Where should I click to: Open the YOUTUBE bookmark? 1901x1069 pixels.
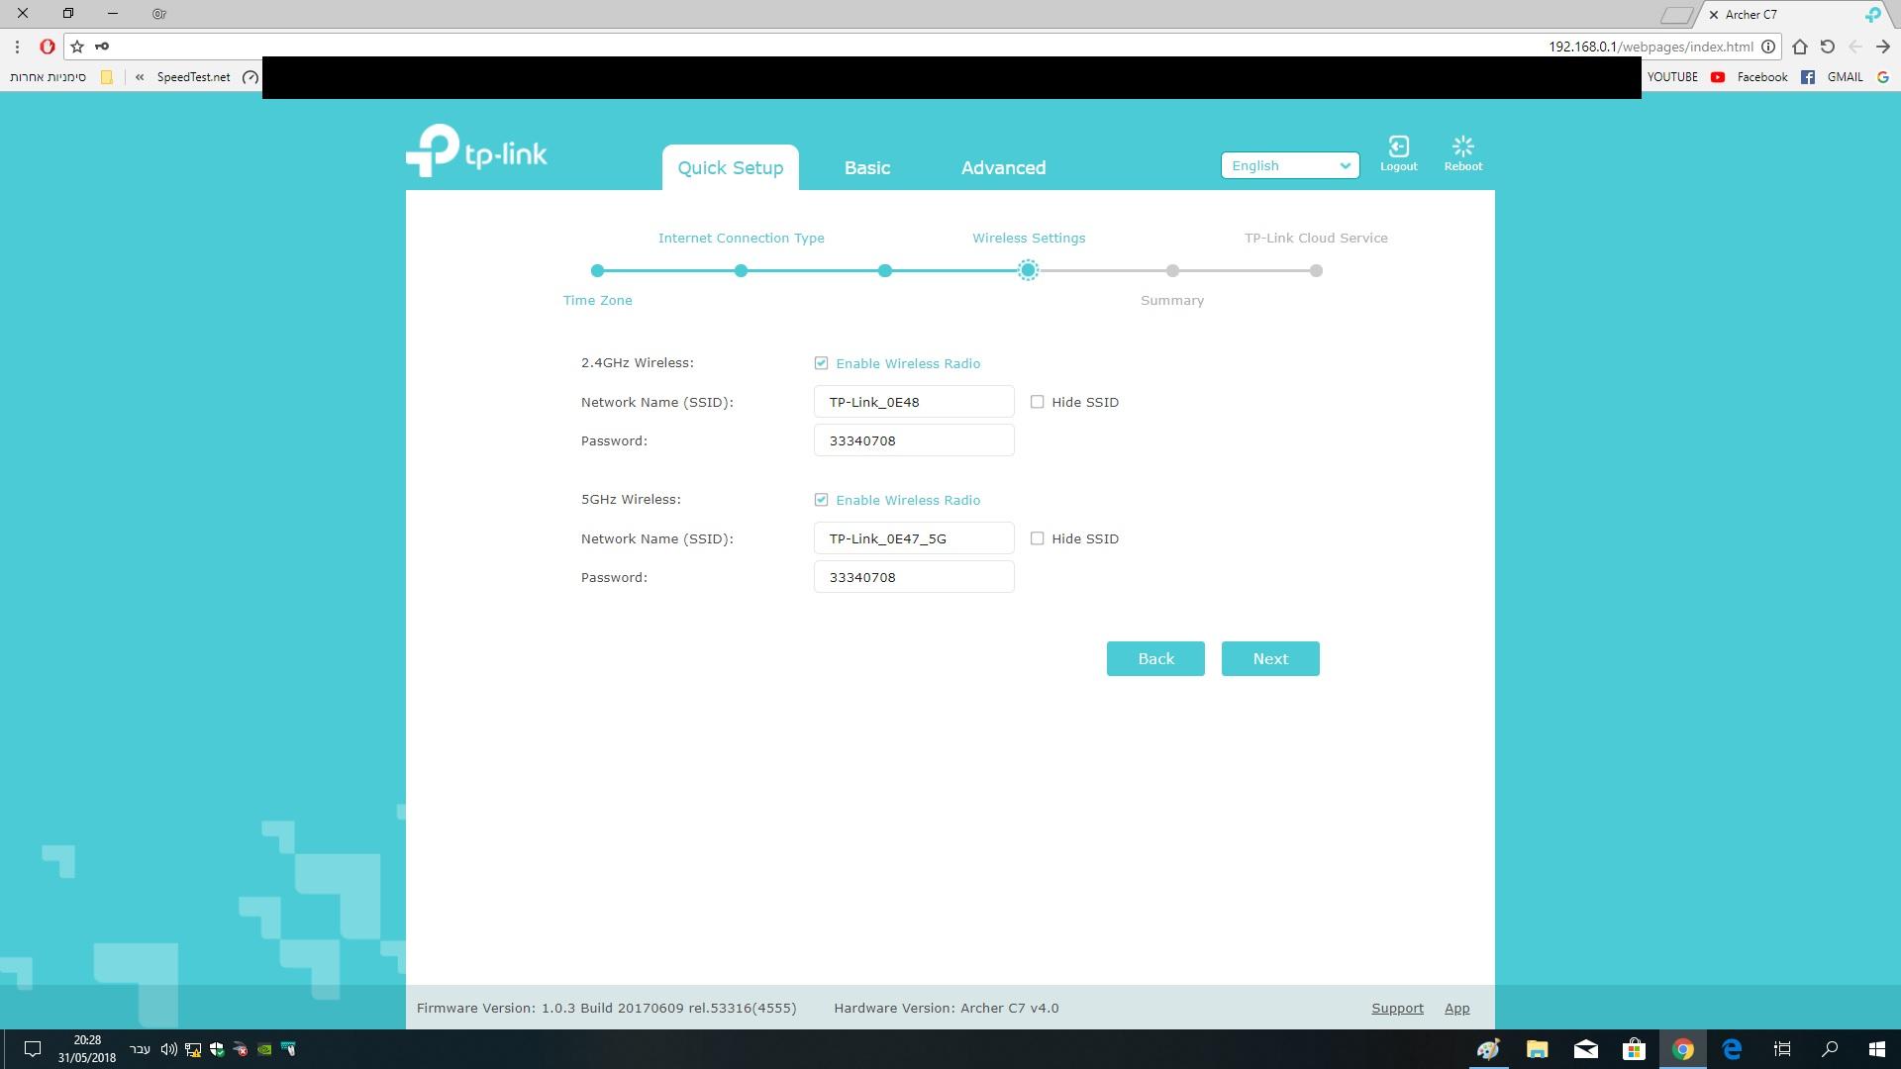(x=1686, y=77)
